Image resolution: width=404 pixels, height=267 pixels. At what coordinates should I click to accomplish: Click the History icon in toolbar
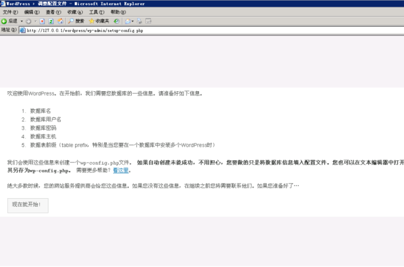click(x=117, y=21)
